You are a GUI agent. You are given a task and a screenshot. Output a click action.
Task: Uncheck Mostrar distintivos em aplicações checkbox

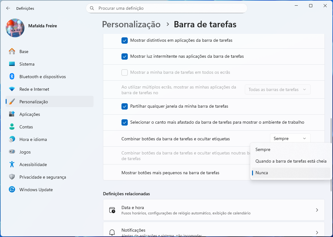click(125, 40)
